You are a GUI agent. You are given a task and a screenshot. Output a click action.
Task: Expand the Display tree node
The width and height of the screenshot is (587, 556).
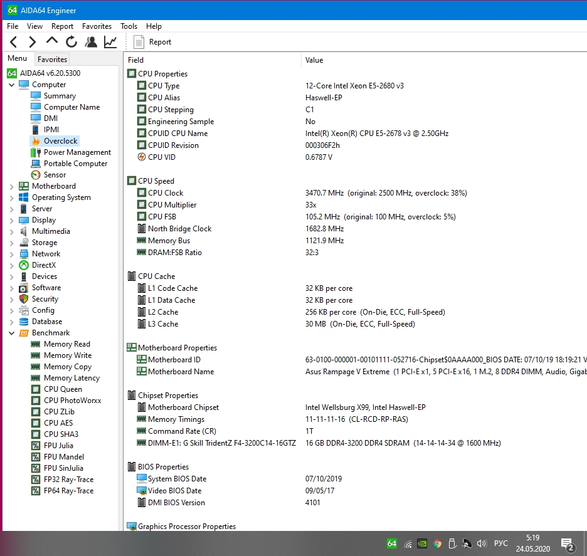point(12,221)
